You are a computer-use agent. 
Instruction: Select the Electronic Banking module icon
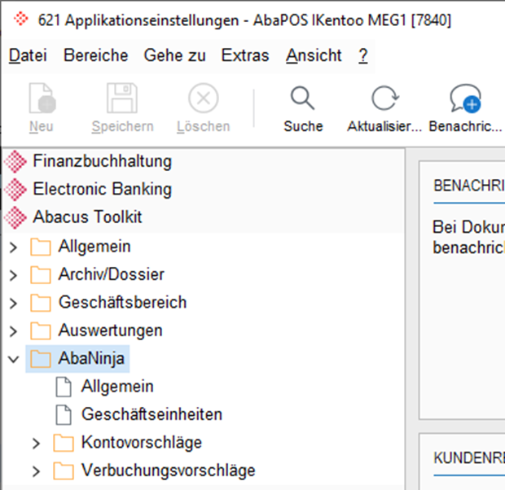(16, 190)
